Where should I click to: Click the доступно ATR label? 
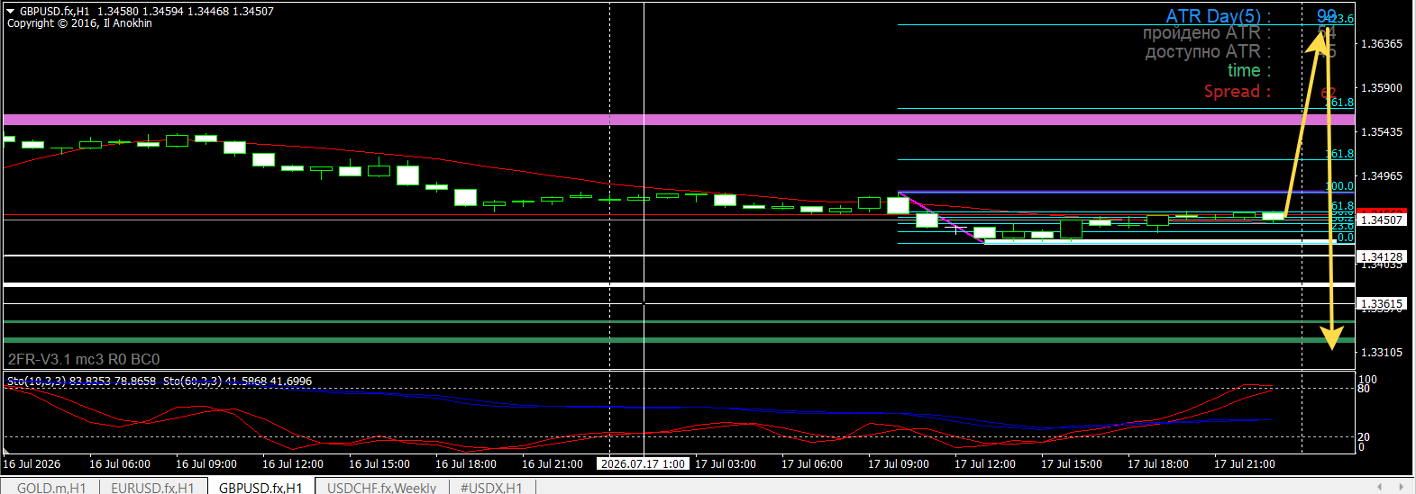pyautogui.click(x=1208, y=51)
